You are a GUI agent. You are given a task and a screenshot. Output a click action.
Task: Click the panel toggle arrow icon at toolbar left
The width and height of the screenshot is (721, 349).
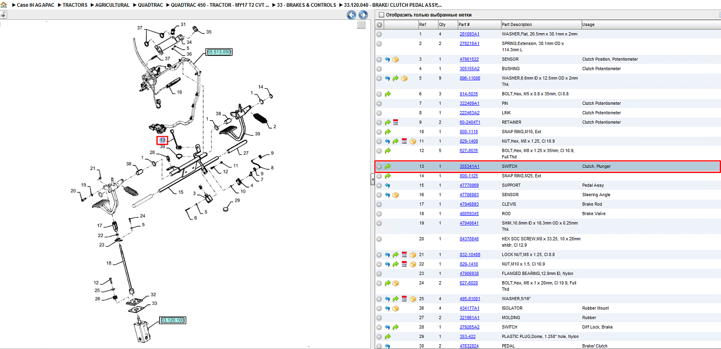pos(3,15)
